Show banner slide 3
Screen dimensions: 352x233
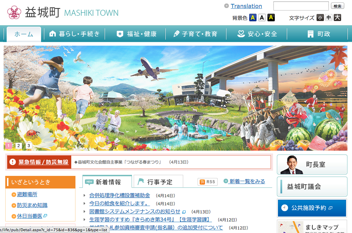(29, 146)
